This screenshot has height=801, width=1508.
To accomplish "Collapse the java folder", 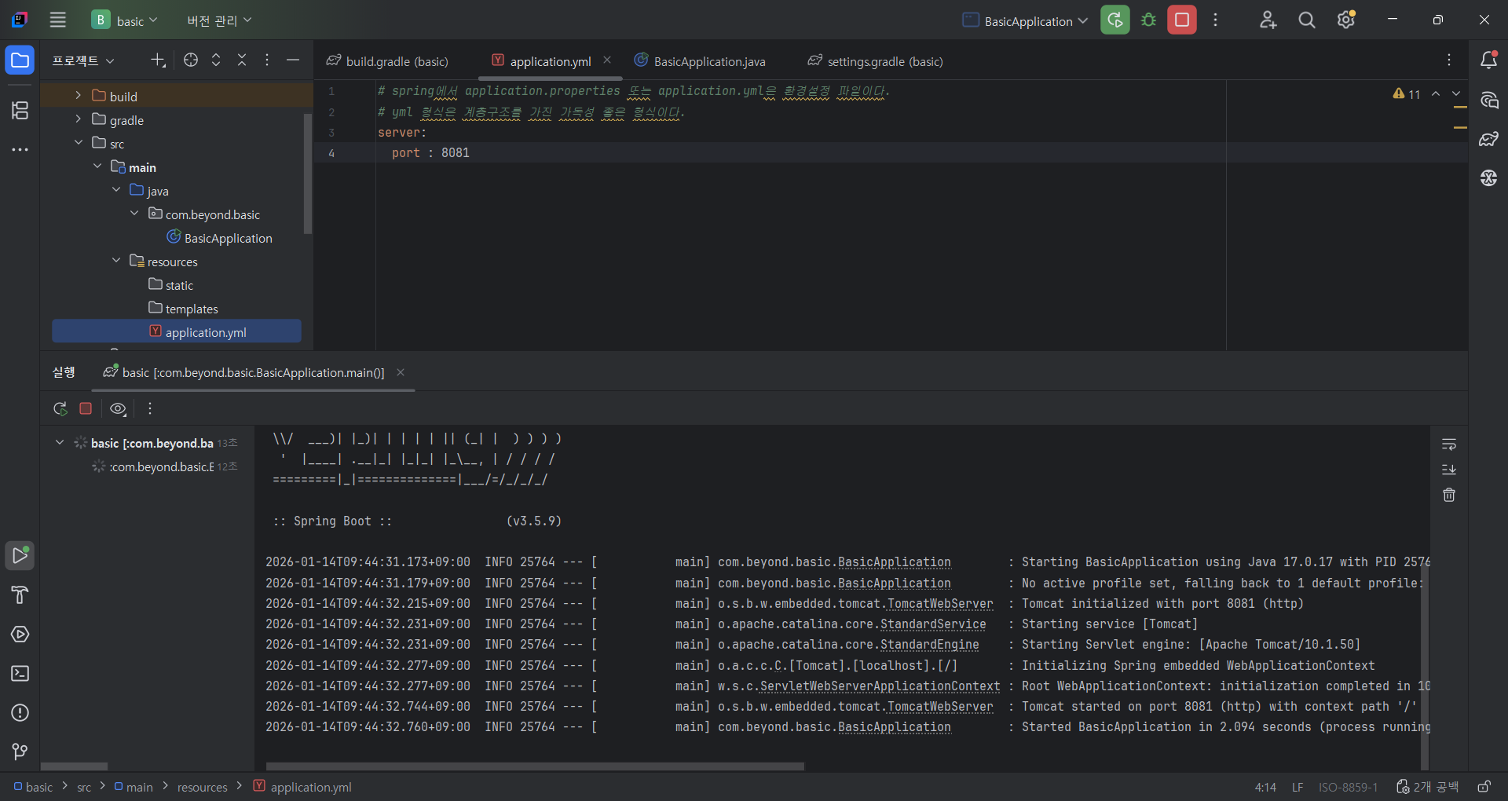I will 115,190.
